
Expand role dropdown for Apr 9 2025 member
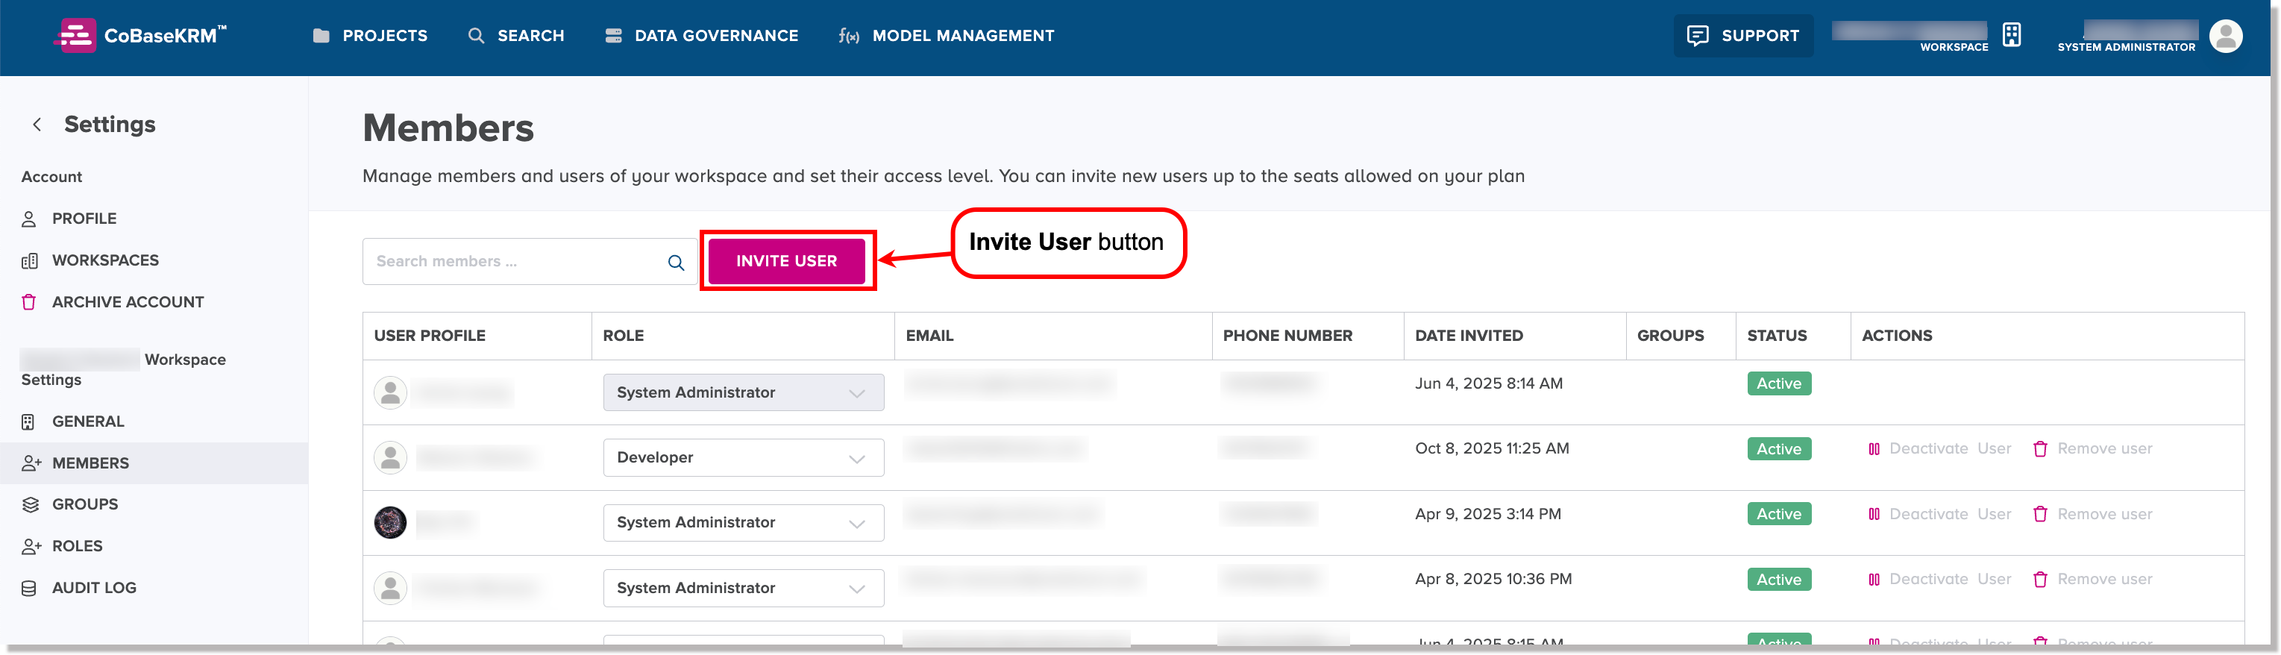click(743, 522)
